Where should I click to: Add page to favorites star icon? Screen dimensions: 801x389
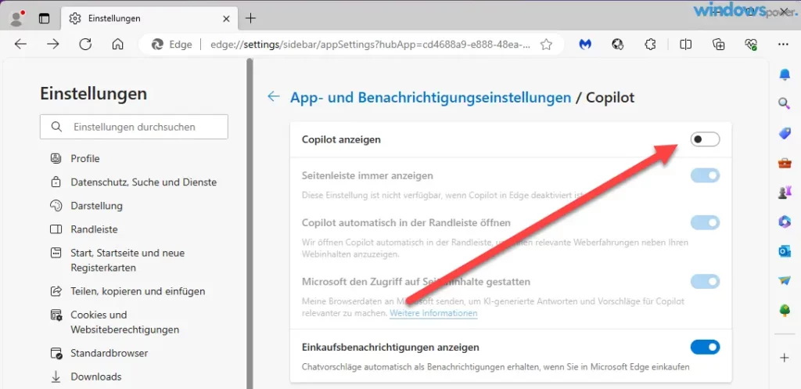coord(546,45)
